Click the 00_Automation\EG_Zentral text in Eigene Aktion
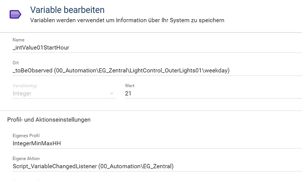The image size is (302, 180). tap(136, 166)
